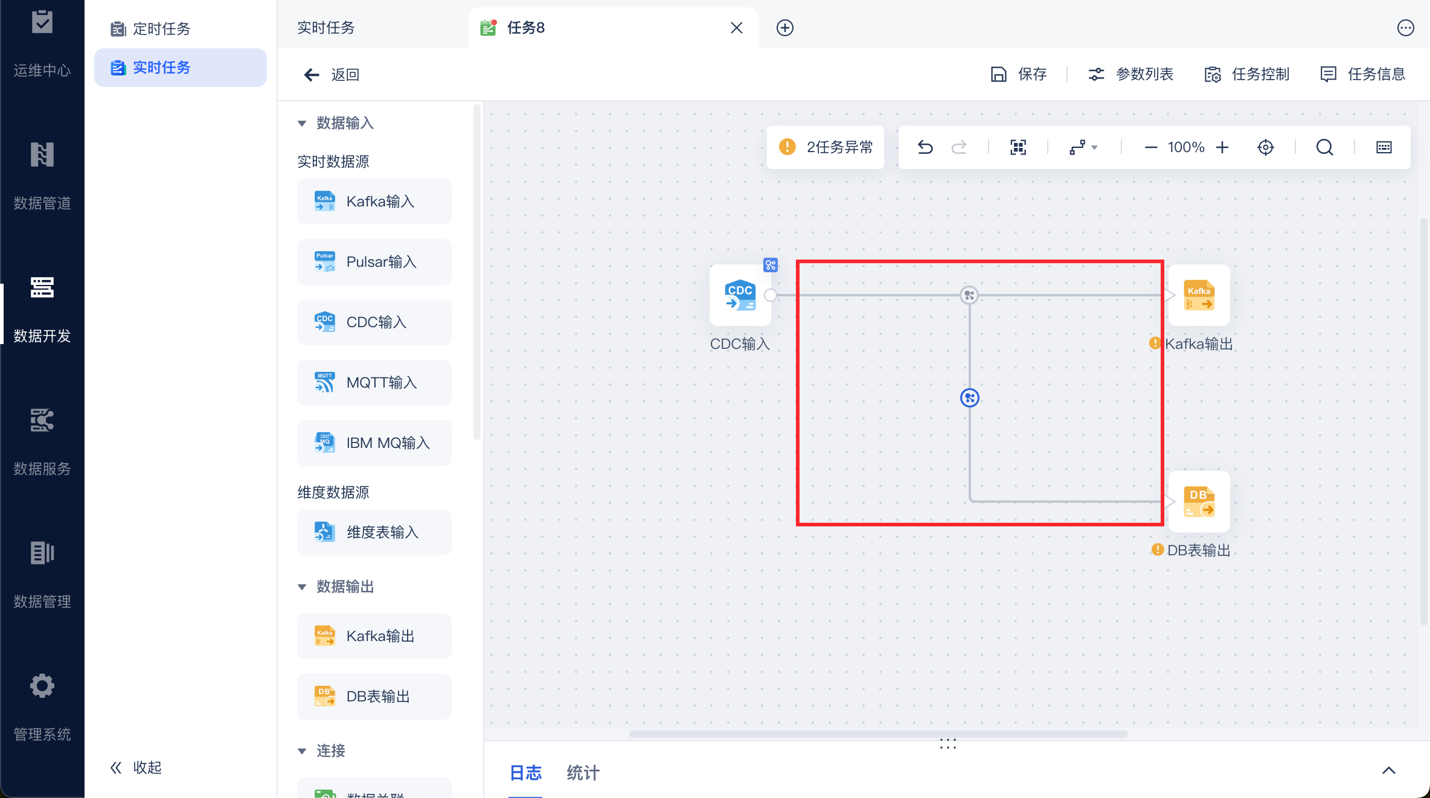This screenshot has height=798, width=1430.
Task: Click the search magnifier in canvas toolbar
Action: [x=1324, y=147]
